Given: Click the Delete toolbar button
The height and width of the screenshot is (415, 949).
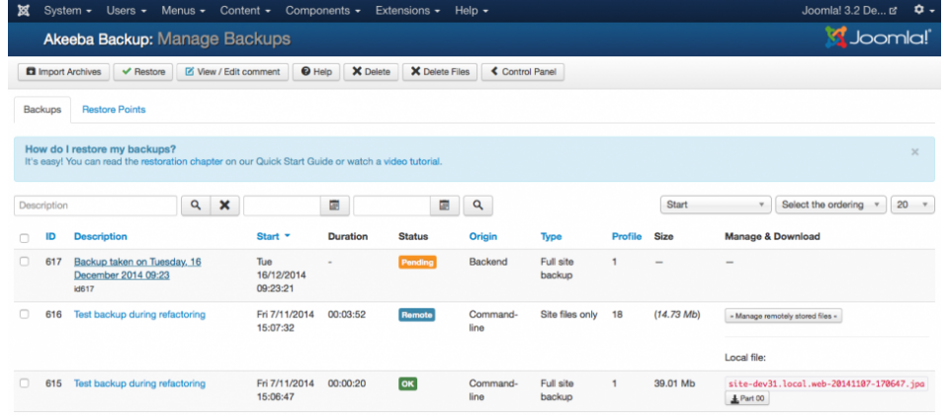Looking at the screenshot, I should point(371,72).
